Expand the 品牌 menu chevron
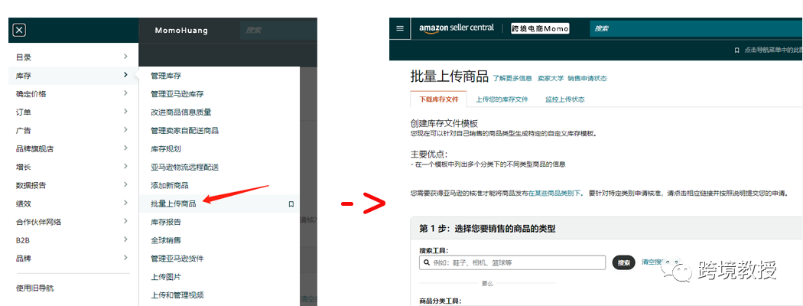This screenshot has height=306, width=803. [x=125, y=258]
